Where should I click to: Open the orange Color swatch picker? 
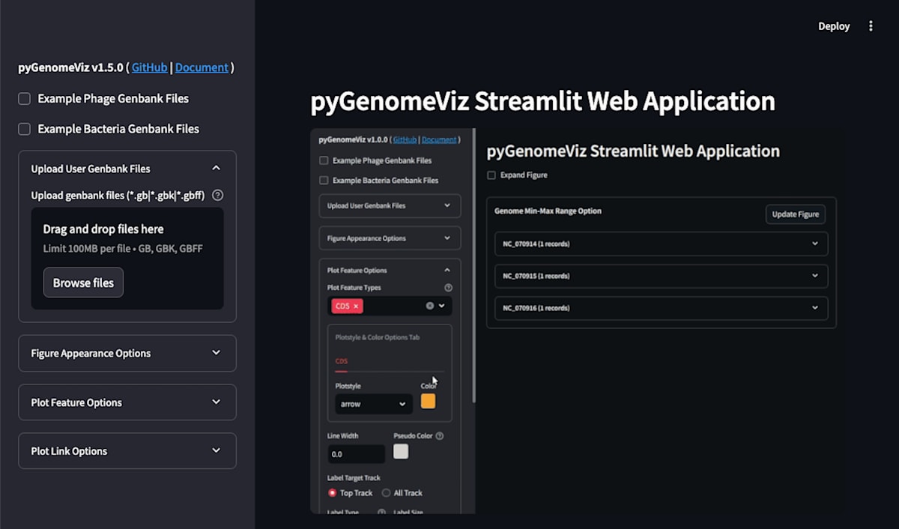click(428, 401)
